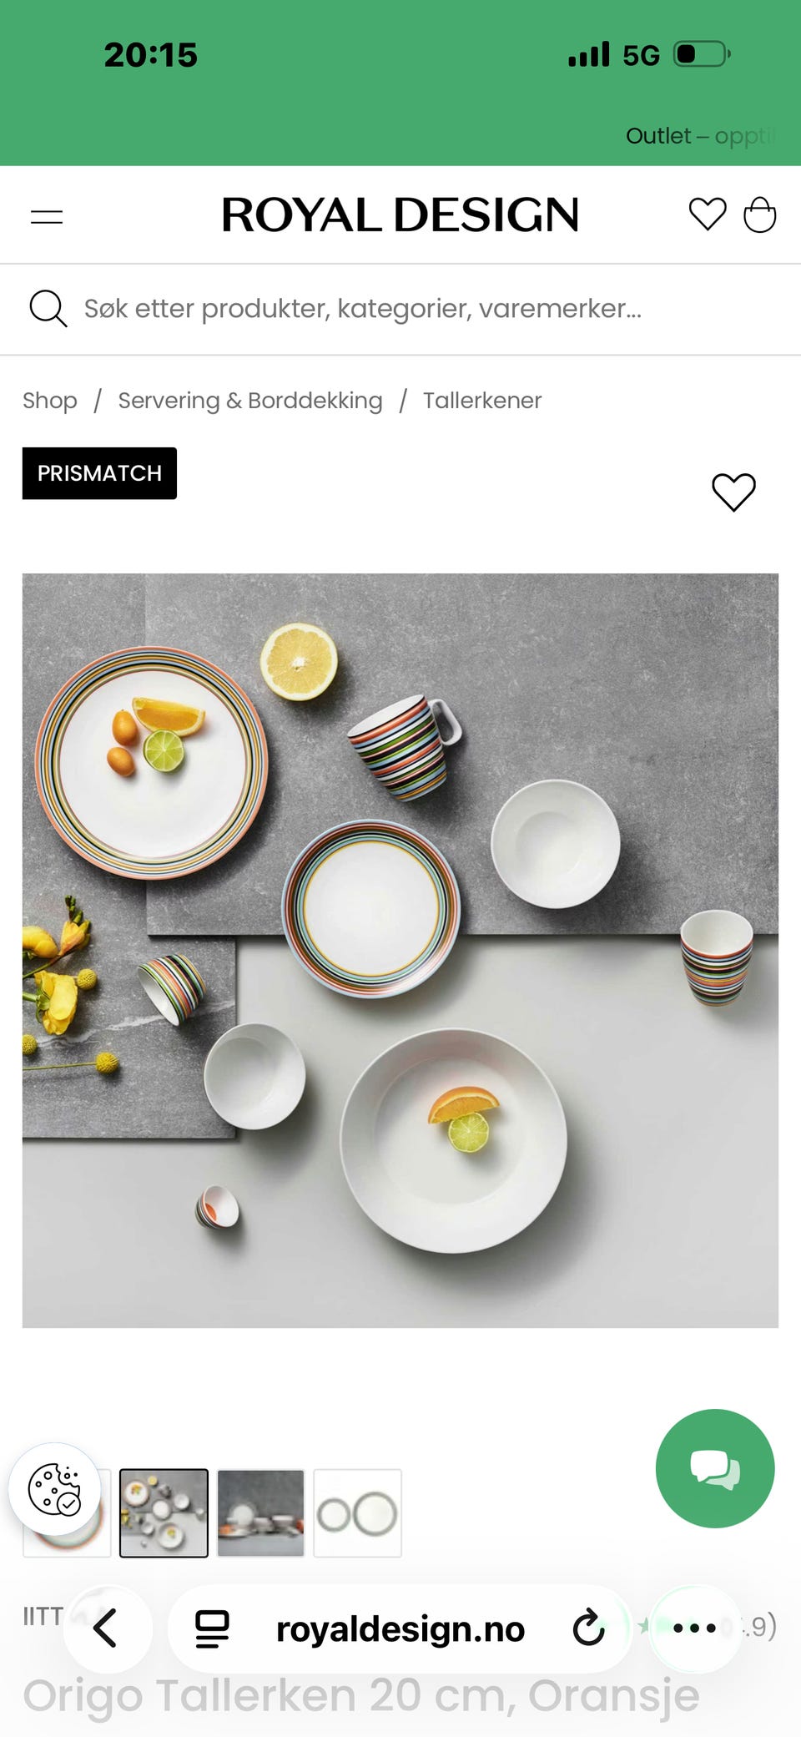Open the hamburger menu
The height and width of the screenshot is (1737, 801).
point(47,217)
